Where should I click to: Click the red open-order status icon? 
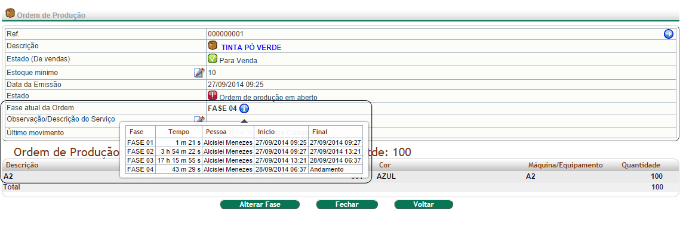(213, 96)
